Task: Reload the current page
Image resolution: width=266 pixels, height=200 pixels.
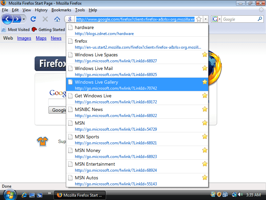Action: point(33,19)
